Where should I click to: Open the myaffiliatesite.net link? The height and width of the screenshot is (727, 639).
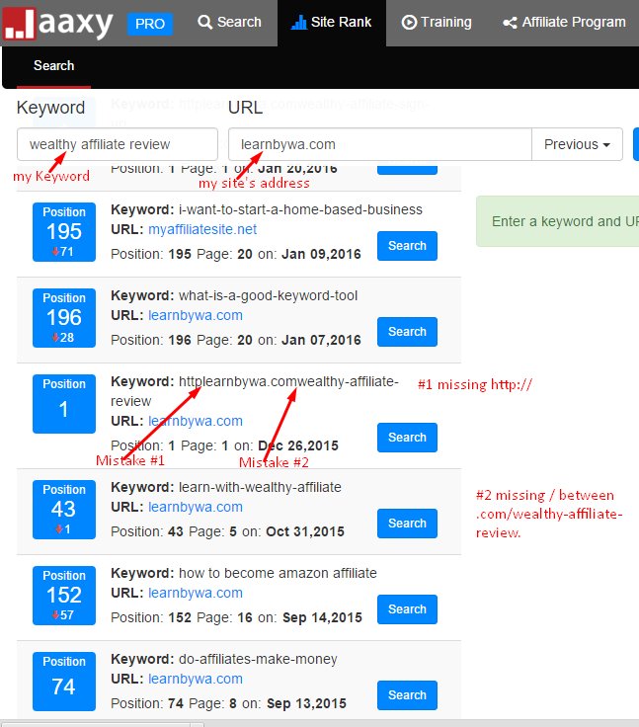tap(202, 229)
